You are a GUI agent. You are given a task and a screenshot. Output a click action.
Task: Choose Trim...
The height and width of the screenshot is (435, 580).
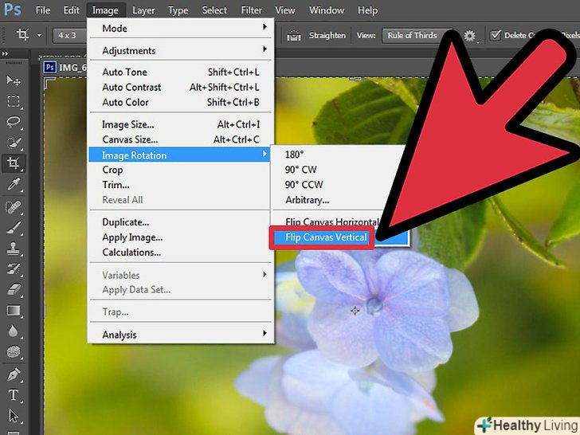point(179,185)
